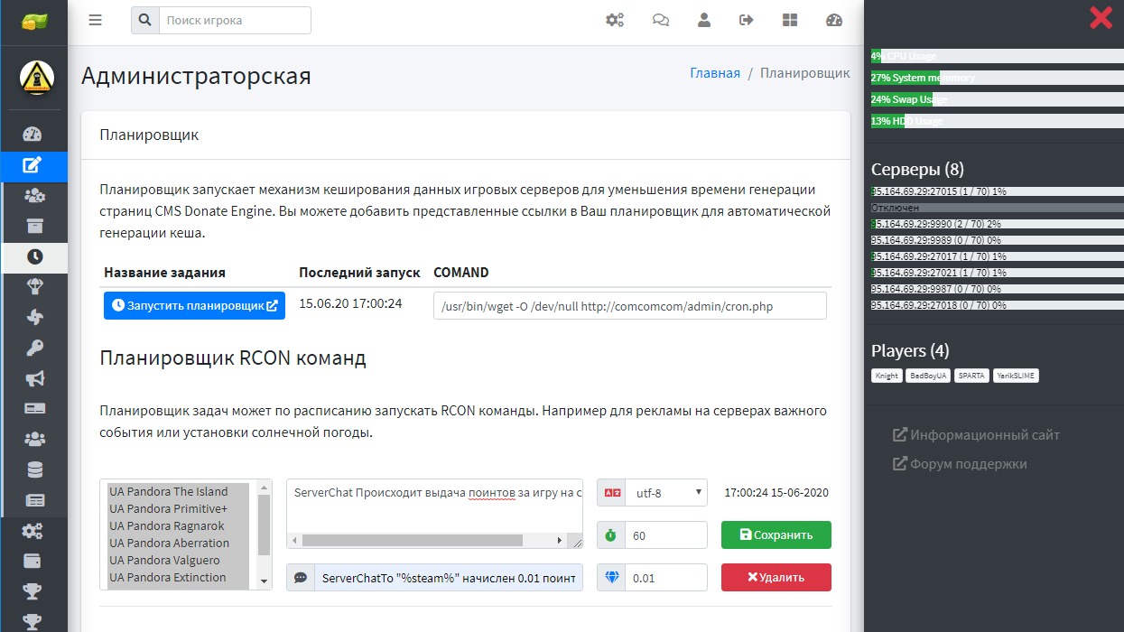This screenshot has height=632, width=1124.
Task: Click the megaphone icon in sidebar
Action: pos(34,379)
